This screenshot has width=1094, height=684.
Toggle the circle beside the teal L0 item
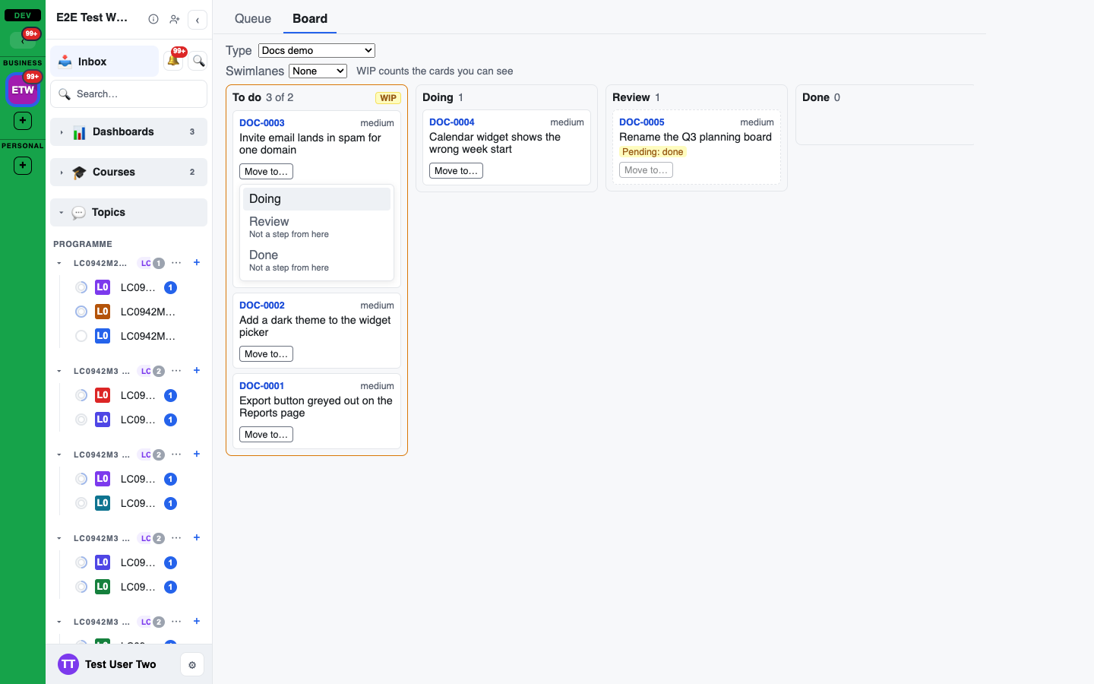pyautogui.click(x=81, y=503)
